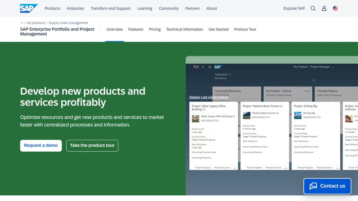Switch to the Features tab
358x201 pixels.
(136, 29)
